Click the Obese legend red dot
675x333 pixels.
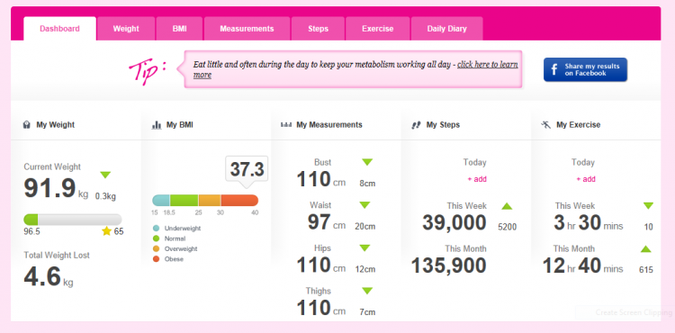[x=157, y=259]
